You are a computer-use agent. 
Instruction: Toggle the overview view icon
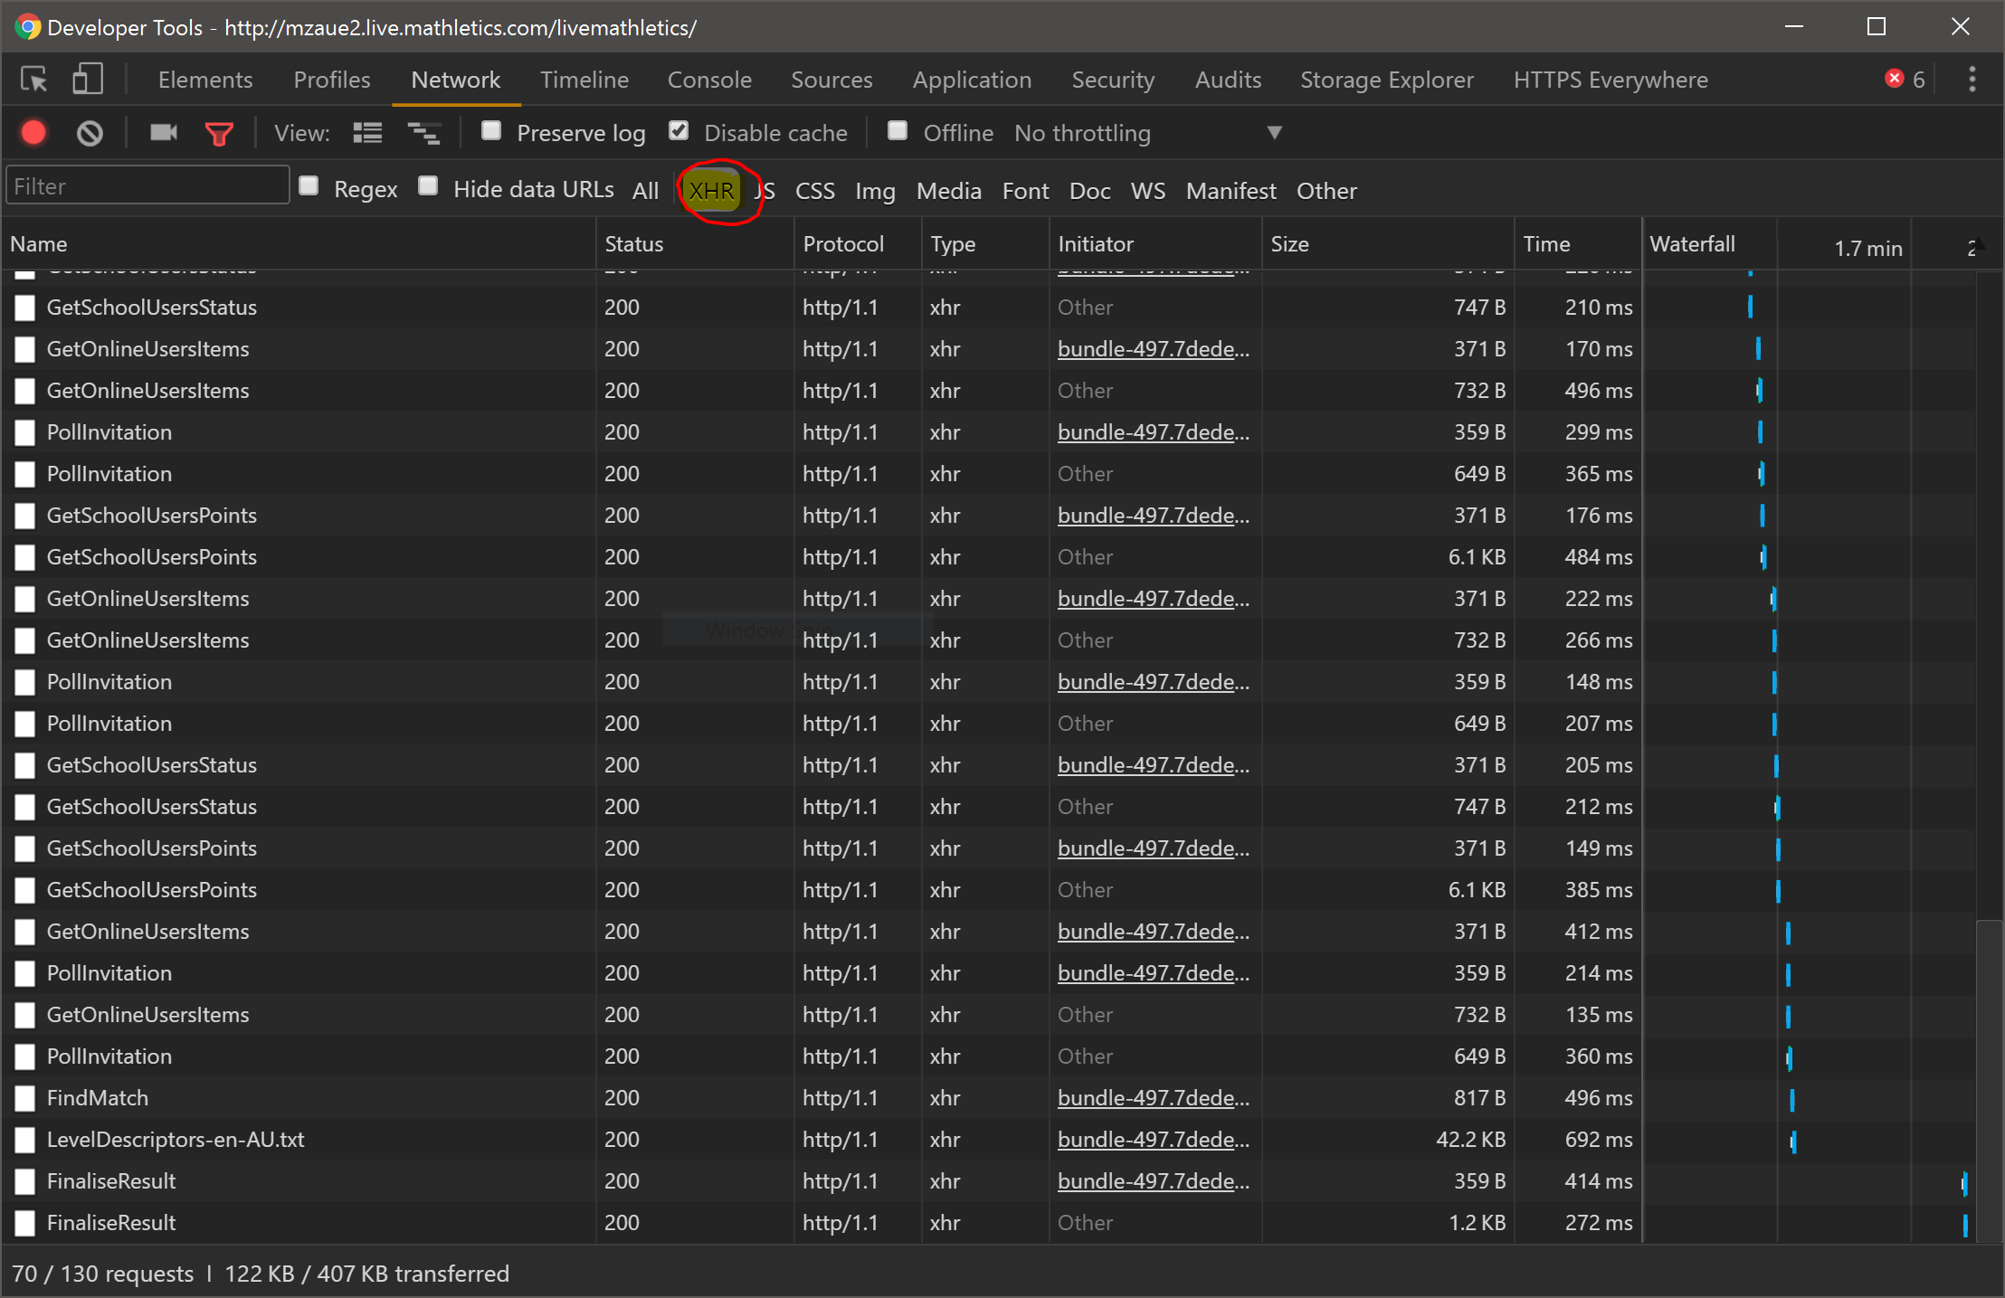pos(423,133)
